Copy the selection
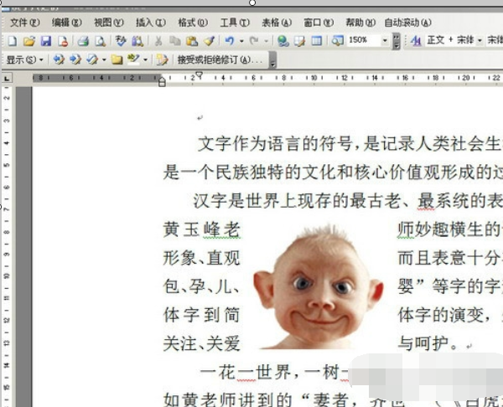The image size is (503, 407). coord(175,41)
